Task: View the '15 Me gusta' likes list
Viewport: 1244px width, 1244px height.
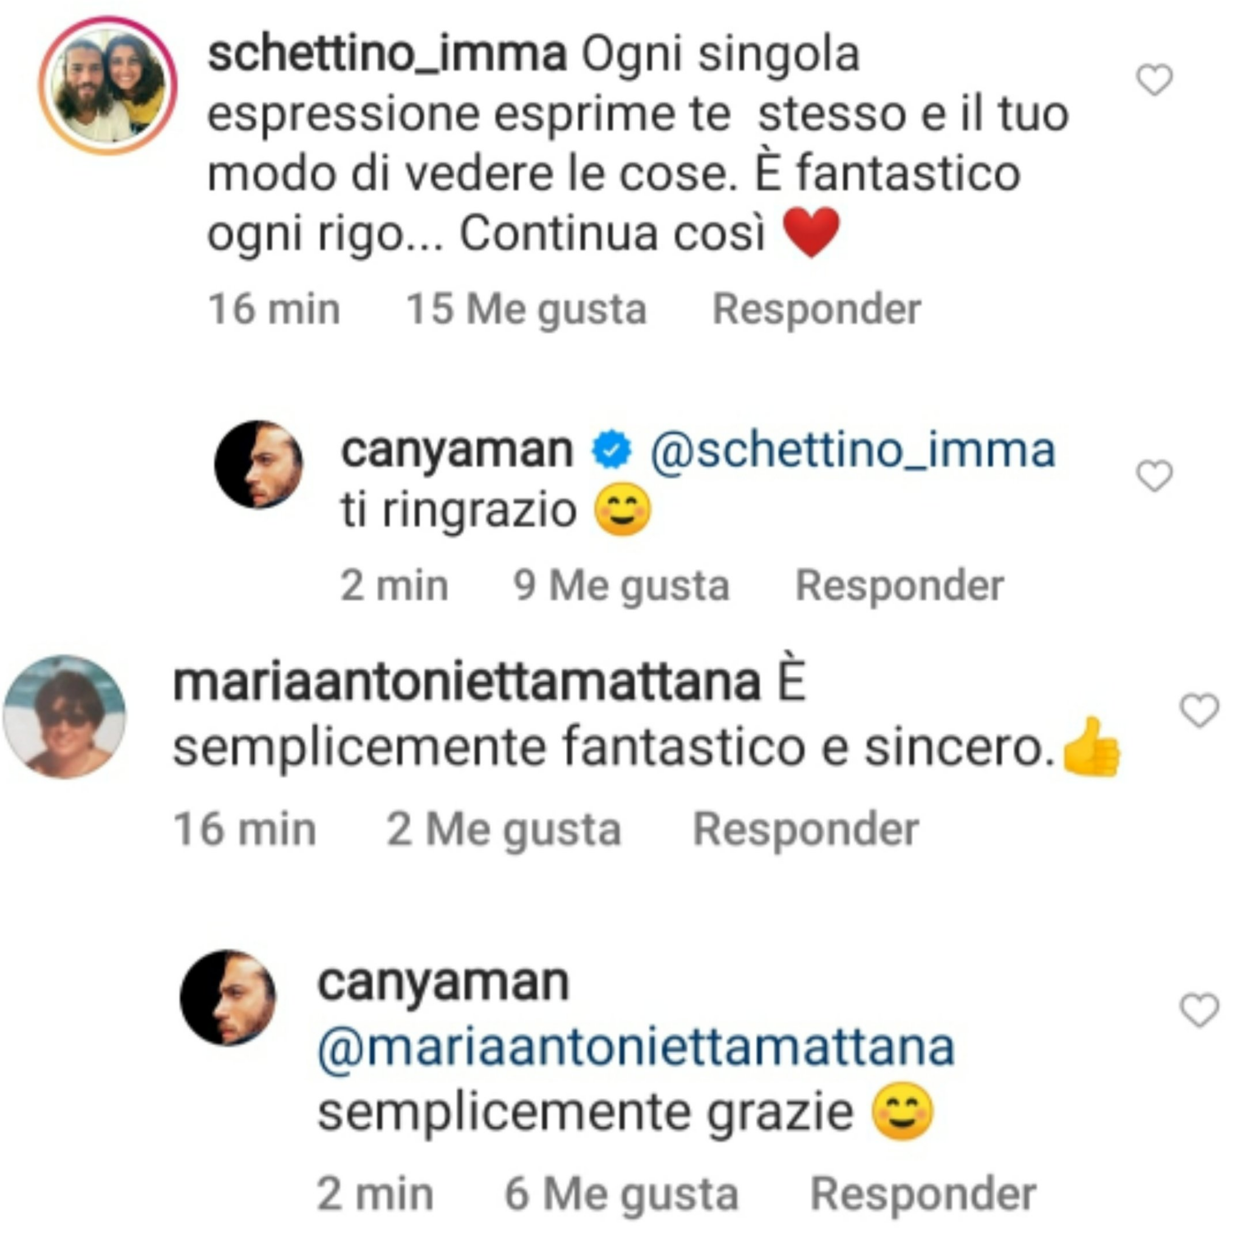Action: pos(526,310)
